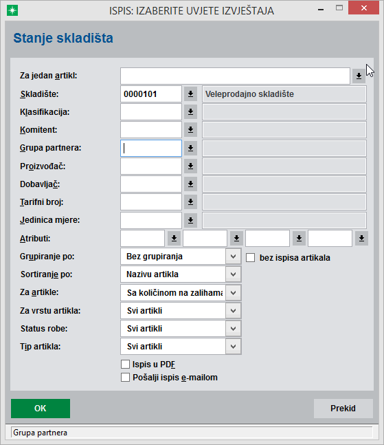Open the Sortiranje po dropdown

click(x=234, y=274)
